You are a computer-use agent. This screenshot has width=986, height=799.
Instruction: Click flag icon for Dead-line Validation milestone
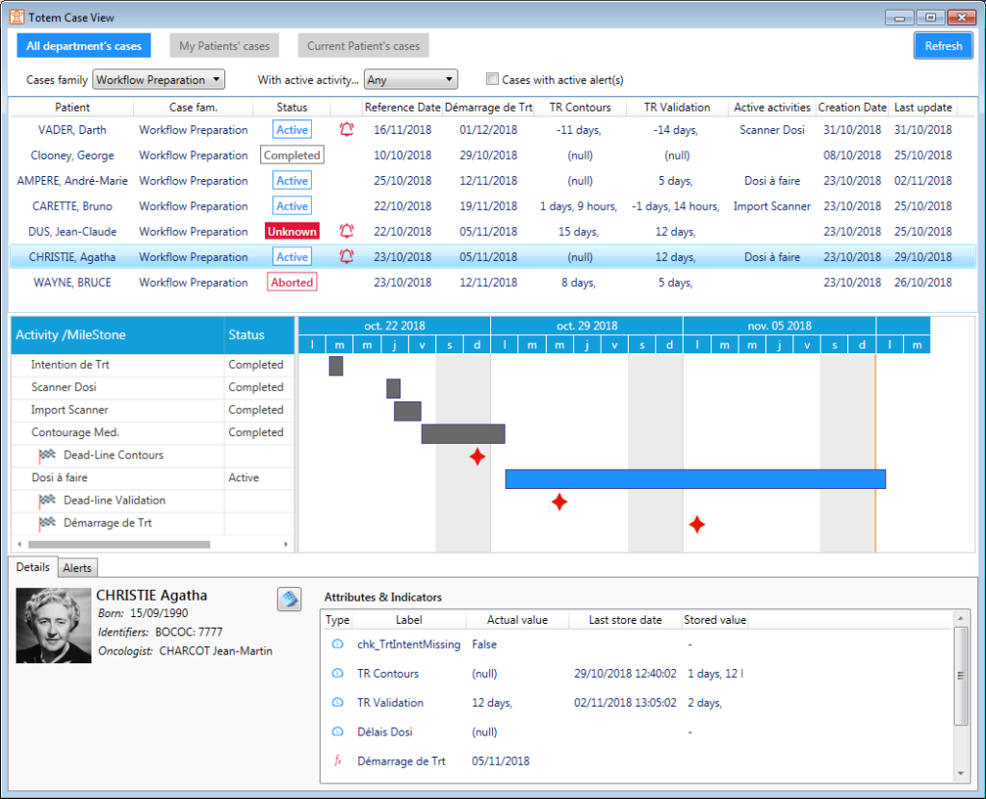47,501
